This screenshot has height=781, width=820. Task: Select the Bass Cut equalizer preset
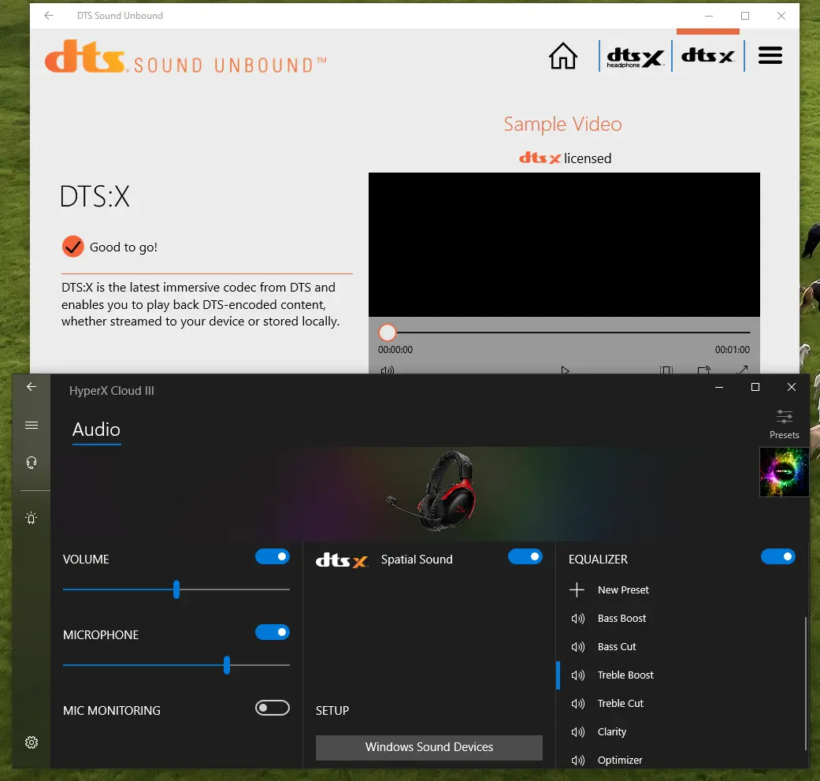point(682,646)
